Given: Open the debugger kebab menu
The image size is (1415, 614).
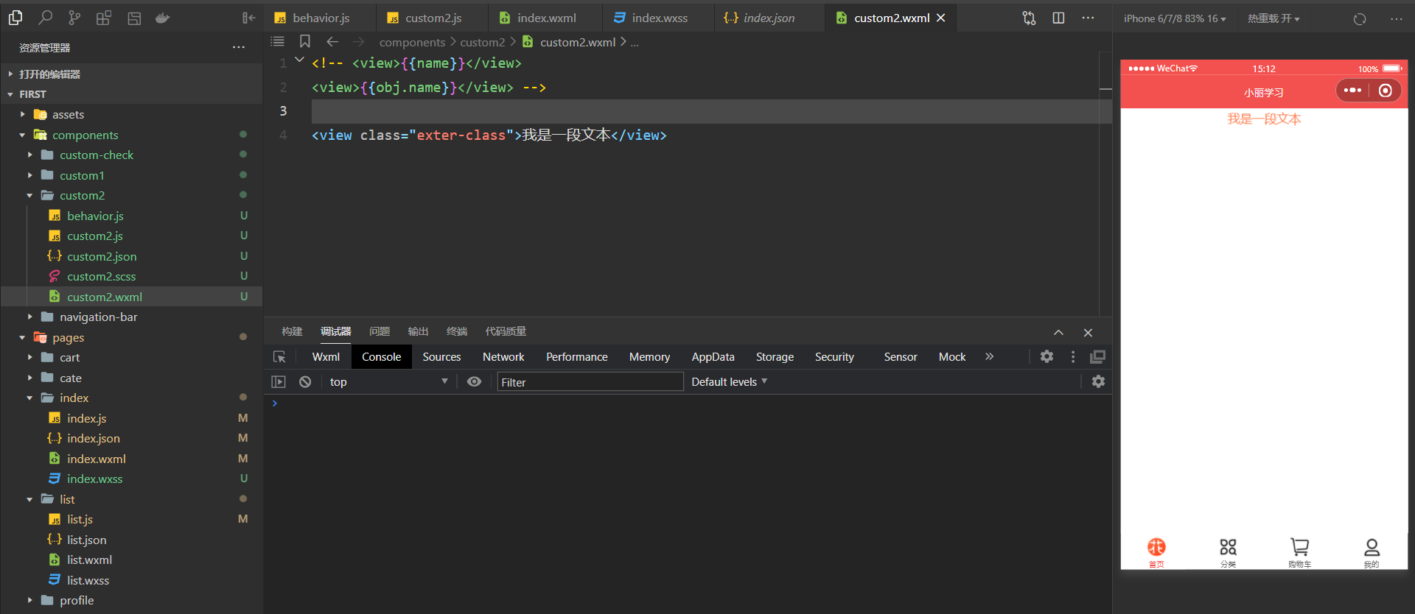Looking at the screenshot, I should point(1073,356).
